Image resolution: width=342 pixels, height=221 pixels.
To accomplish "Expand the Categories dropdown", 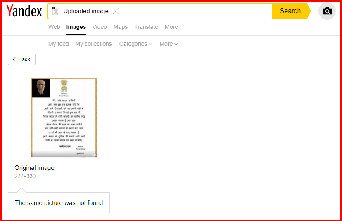I will pyautogui.click(x=135, y=44).
